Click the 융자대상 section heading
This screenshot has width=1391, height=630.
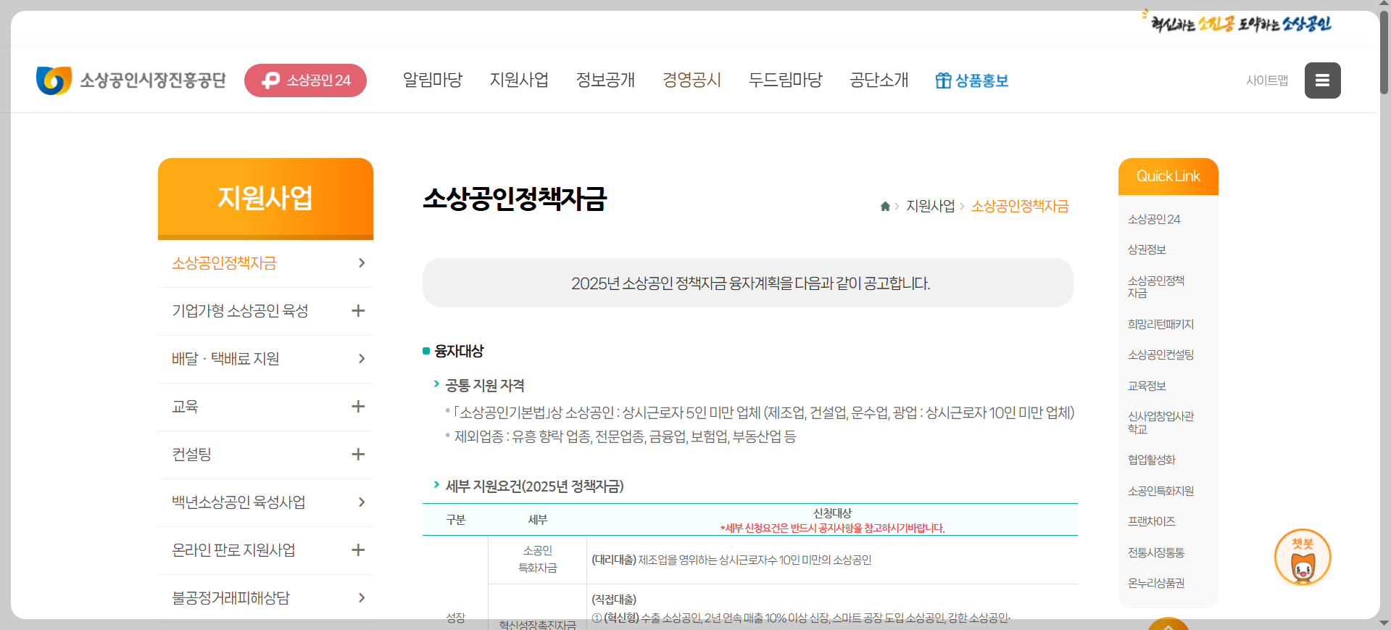pos(459,351)
